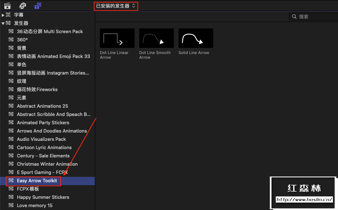Click the generator icon beside 单色
This screenshot has width=338, height=210.
[11, 64]
